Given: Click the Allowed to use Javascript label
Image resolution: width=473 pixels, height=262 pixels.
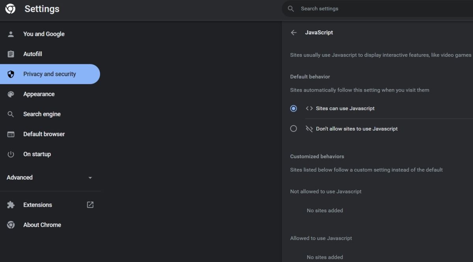Looking at the screenshot, I should [321, 238].
